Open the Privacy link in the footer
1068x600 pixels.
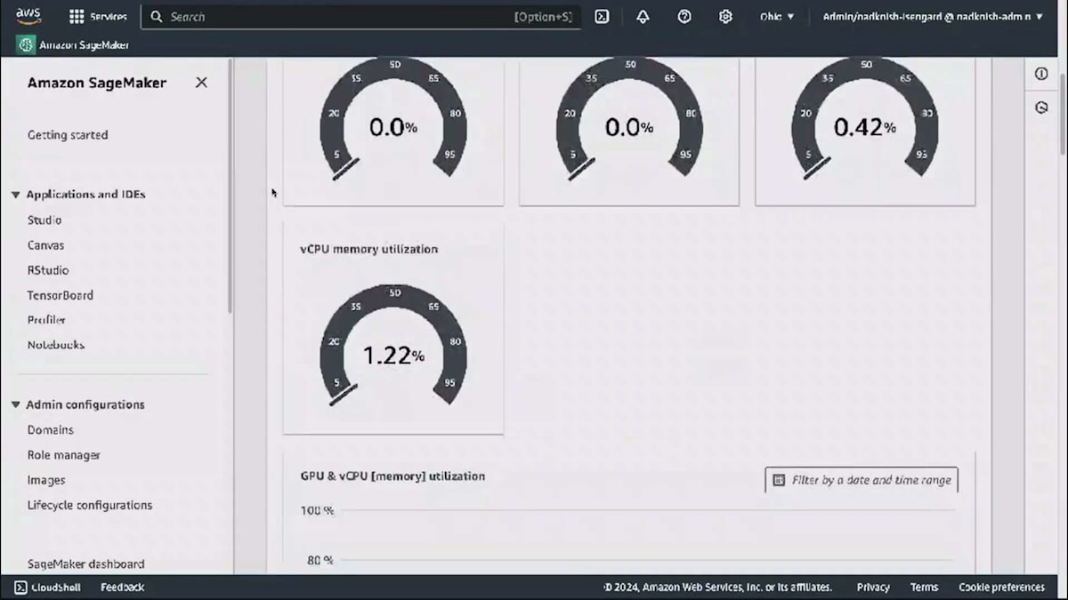[873, 588]
